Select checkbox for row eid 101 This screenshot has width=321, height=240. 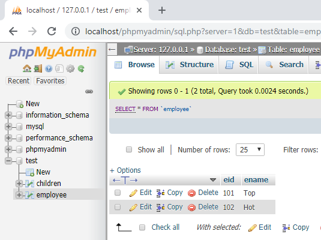(118, 193)
